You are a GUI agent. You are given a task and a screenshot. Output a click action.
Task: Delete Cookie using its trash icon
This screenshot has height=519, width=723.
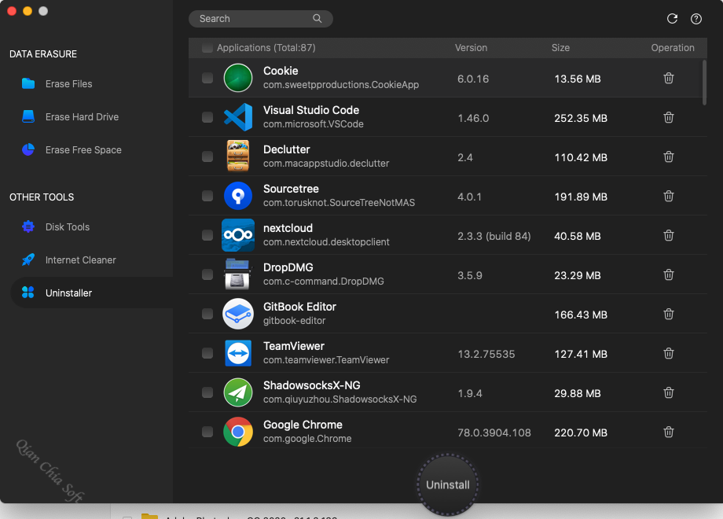coord(669,78)
